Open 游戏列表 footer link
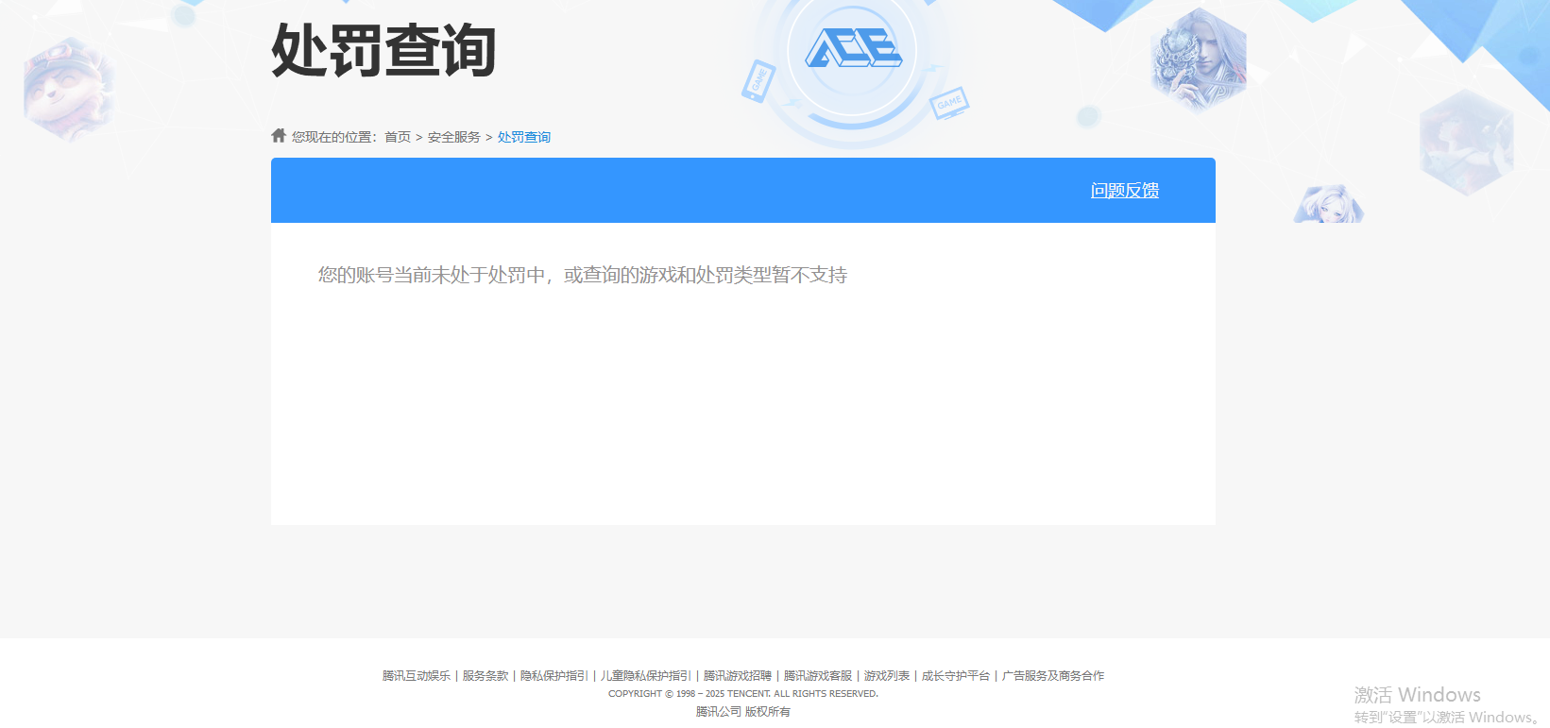 tap(887, 676)
